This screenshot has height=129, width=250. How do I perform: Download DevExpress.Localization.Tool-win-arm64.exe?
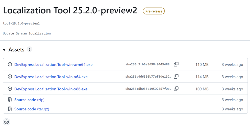[x=53, y=64]
